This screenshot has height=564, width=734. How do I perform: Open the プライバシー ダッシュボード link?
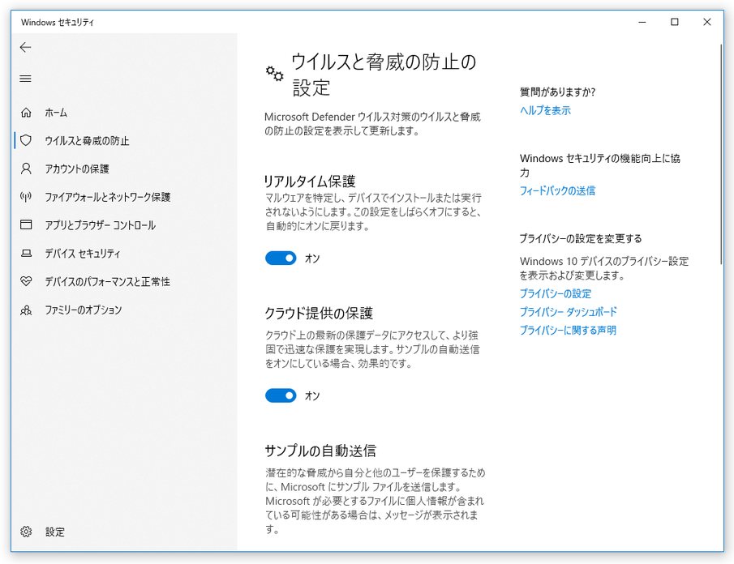pyautogui.click(x=569, y=311)
